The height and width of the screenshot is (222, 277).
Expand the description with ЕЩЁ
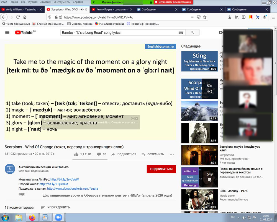[22, 194]
